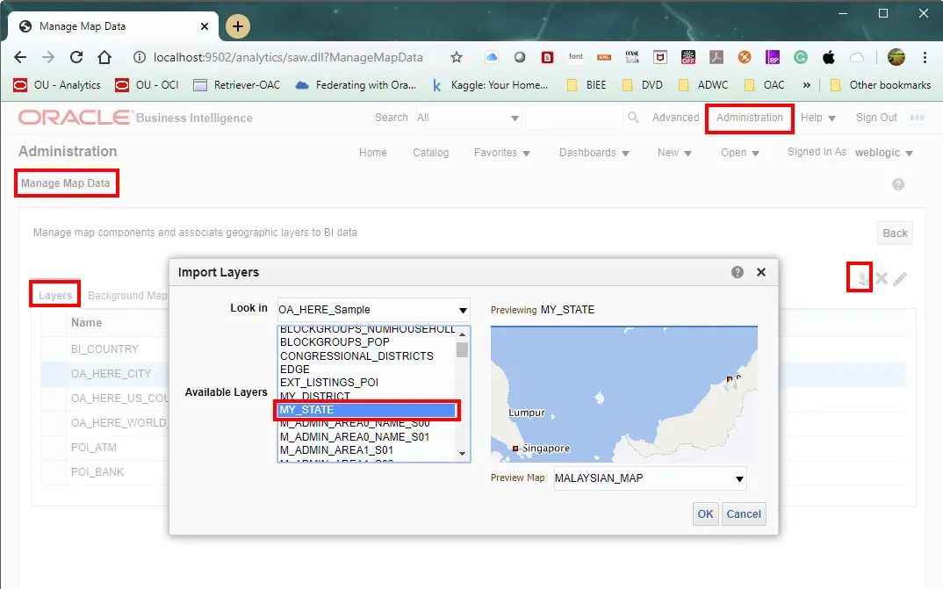Click the page help icon near Back
943x589 pixels.
[897, 184]
